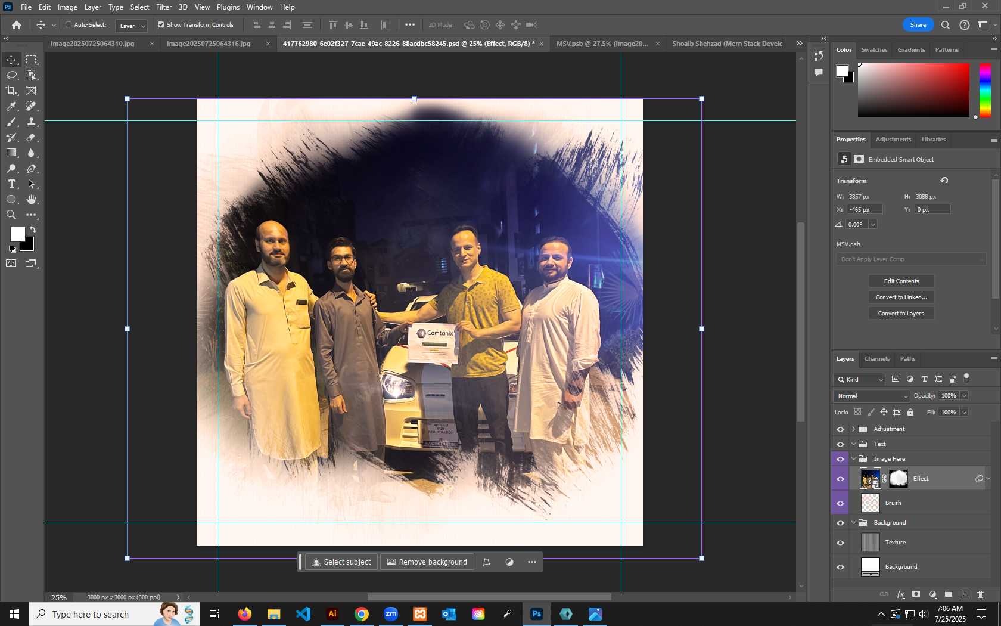Click the Edit Contents button
Screen dimensions: 1001x626
tap(901, 281)
